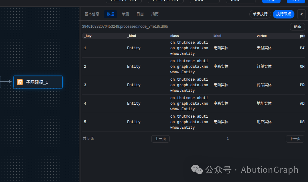Select the 用户实体 vertex cell
Viewport: 308px width, 182px height.
[x=264, y=122]
